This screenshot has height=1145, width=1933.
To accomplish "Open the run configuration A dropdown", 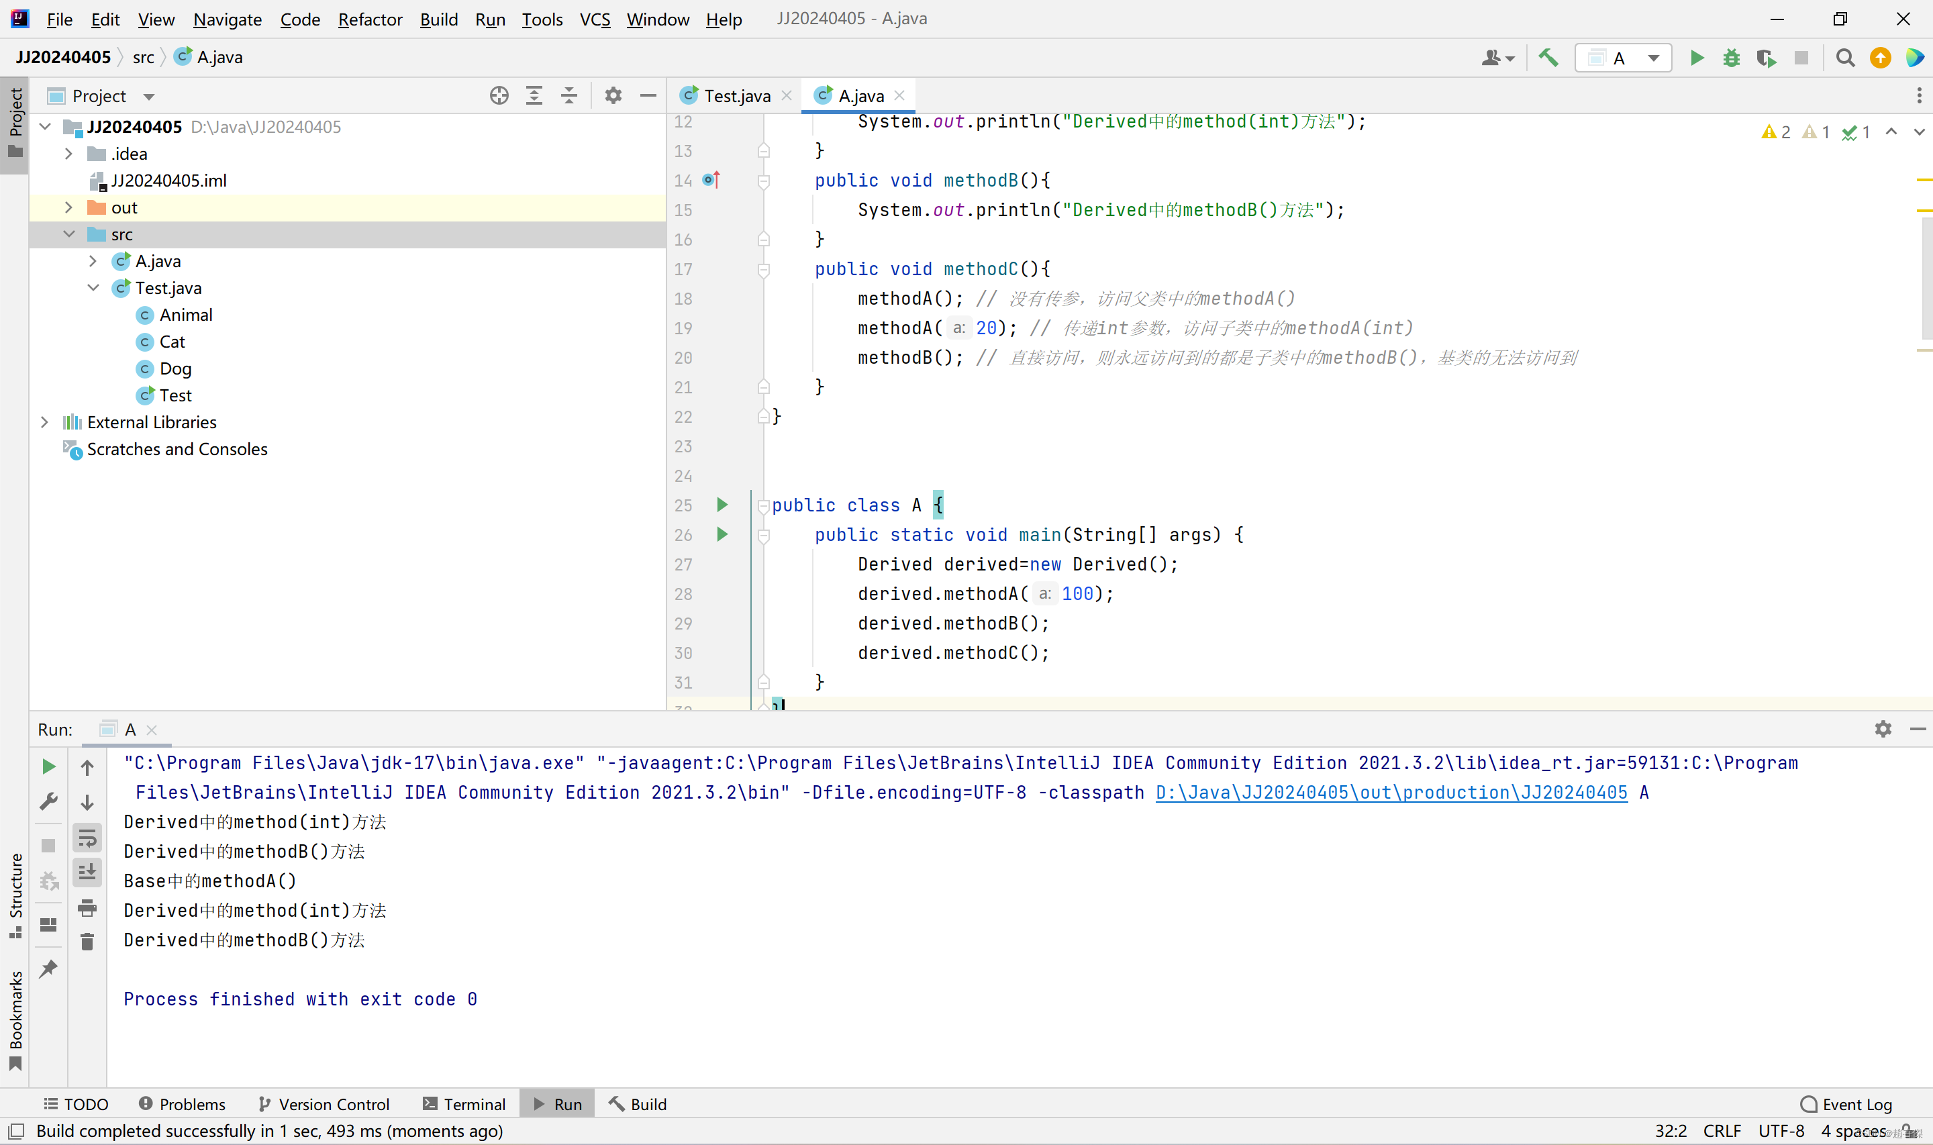I will tap(1623, 58).
